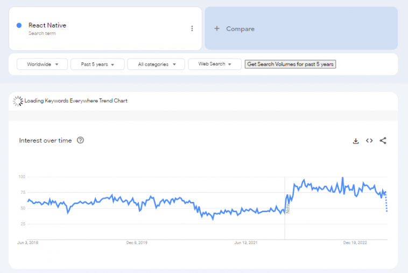Expand the Worldwide region dropdown
The height and width of the screenshot is (273, 408).
pyautogui.click(x=43, y=64)
